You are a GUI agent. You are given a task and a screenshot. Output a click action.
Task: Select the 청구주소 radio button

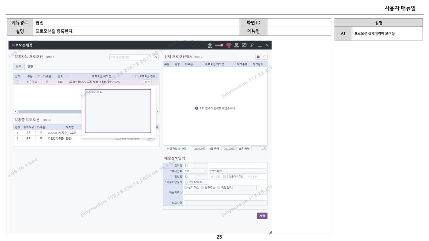click(202, 188)
